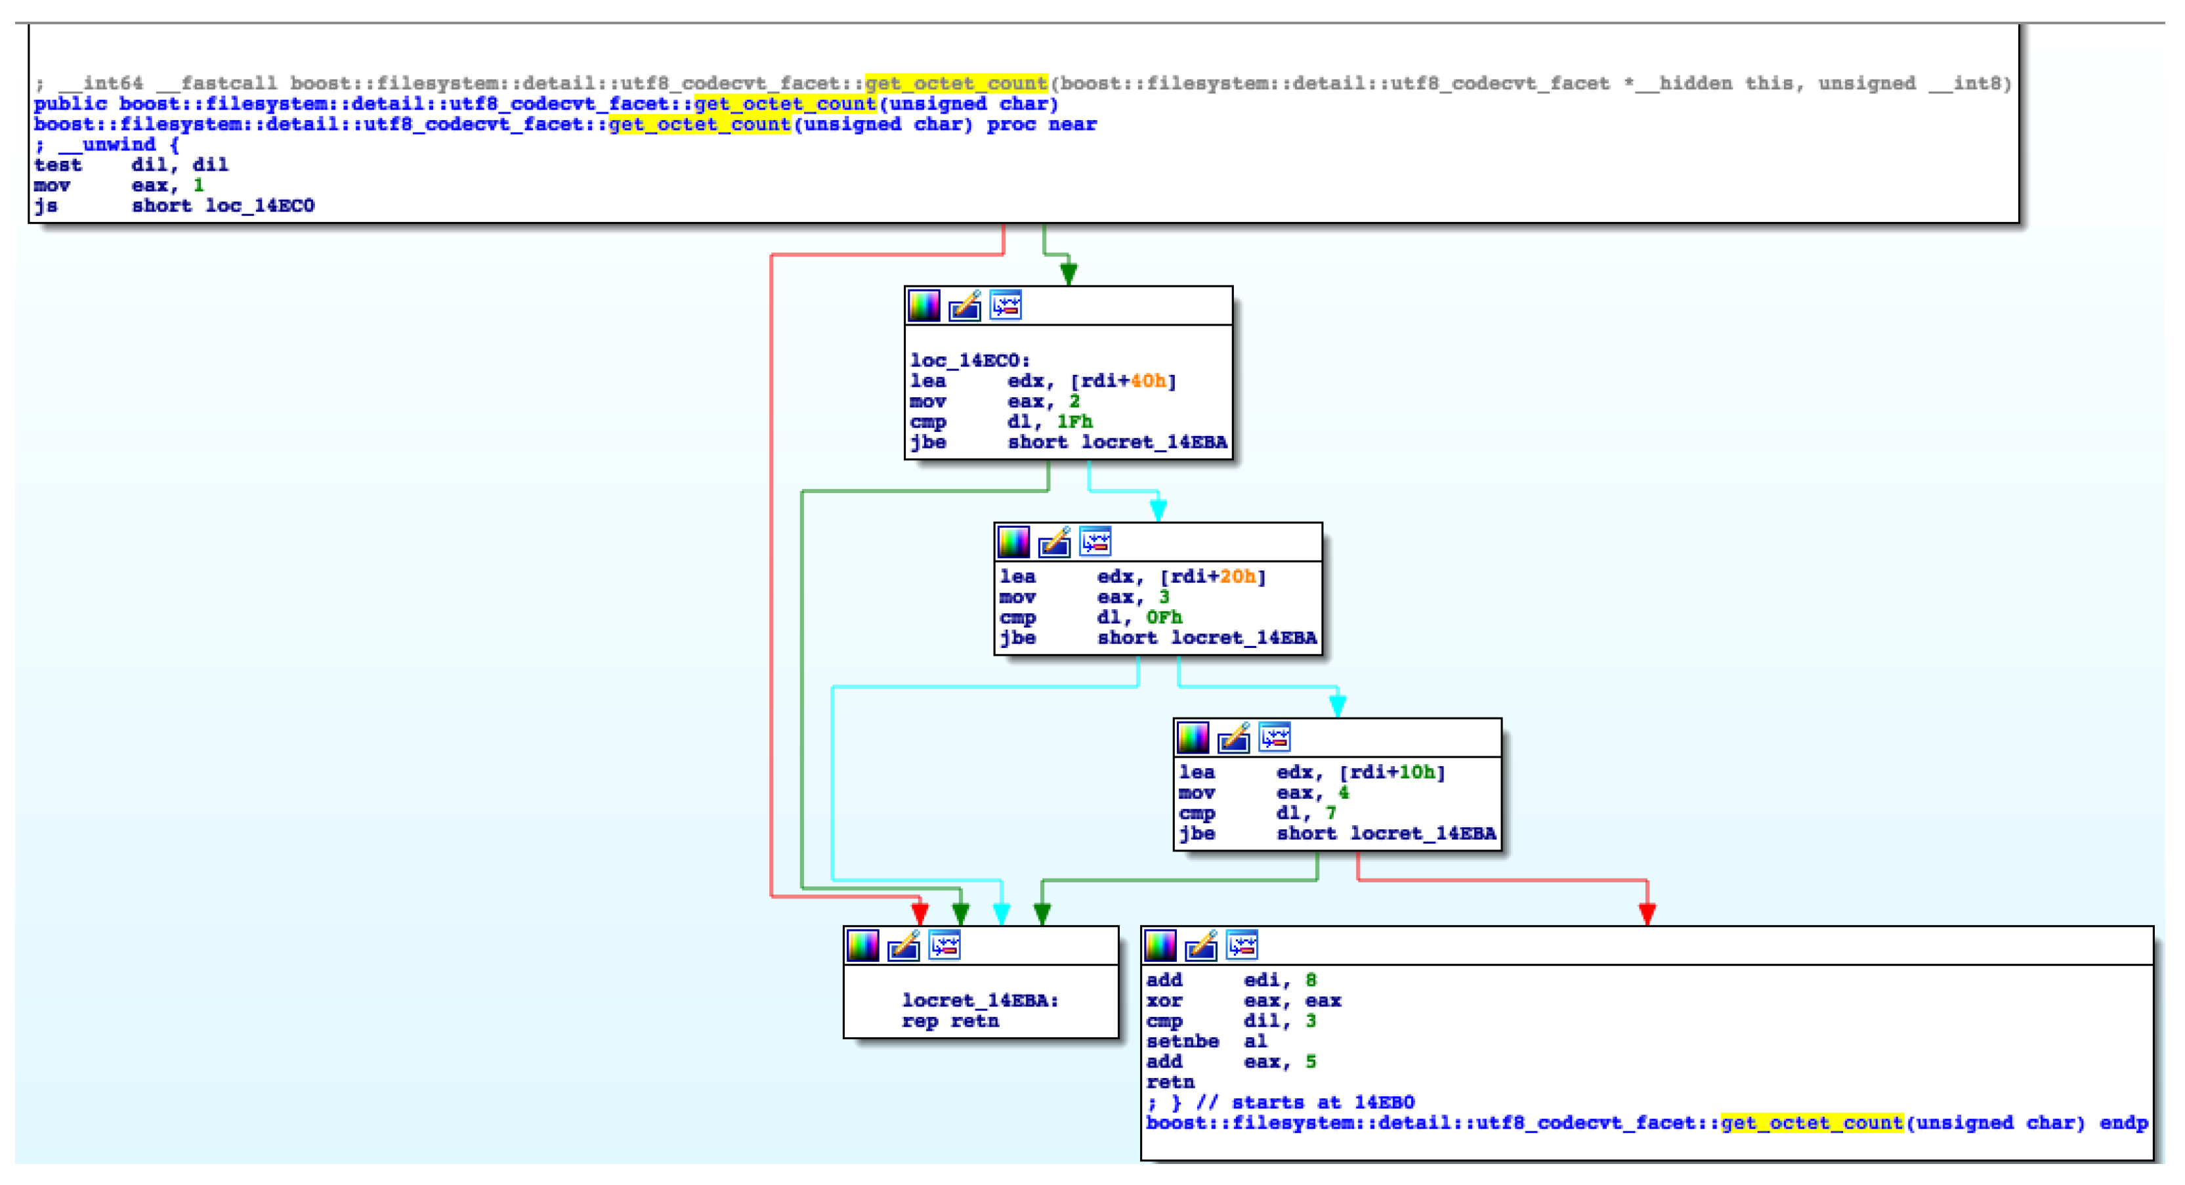Screen dimensions: 2185x1185
Task: Click the loc_14EC0 jump target in the js instruction
Action: pos(259,206)
